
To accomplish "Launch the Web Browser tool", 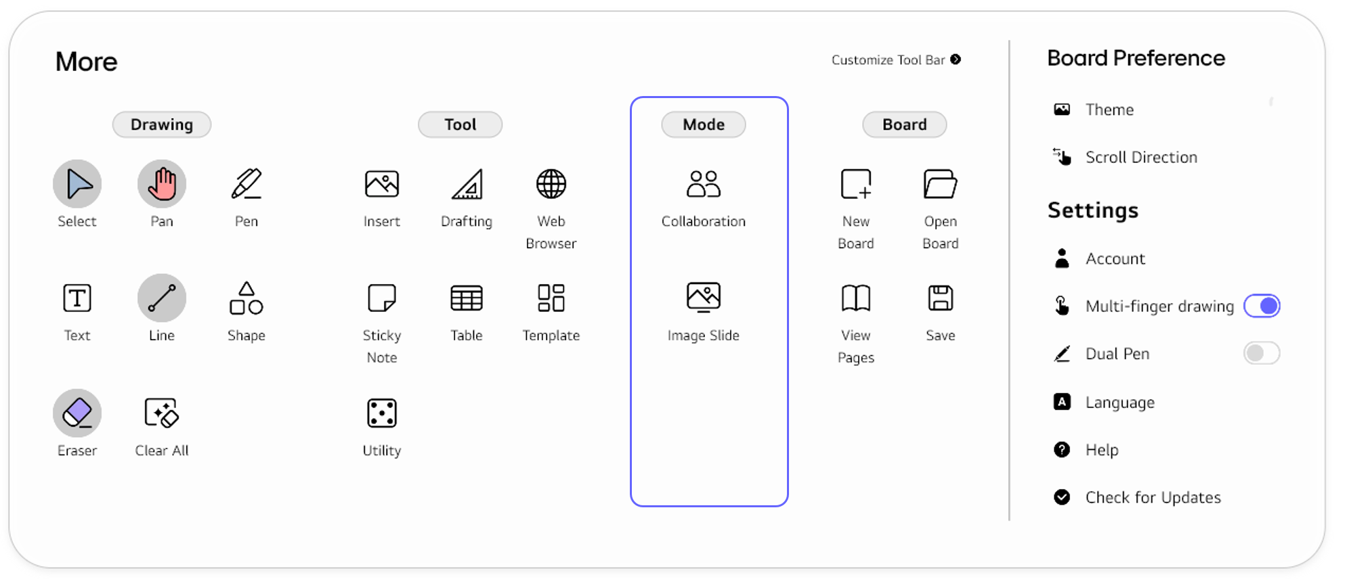I will [x=551, y=184].
